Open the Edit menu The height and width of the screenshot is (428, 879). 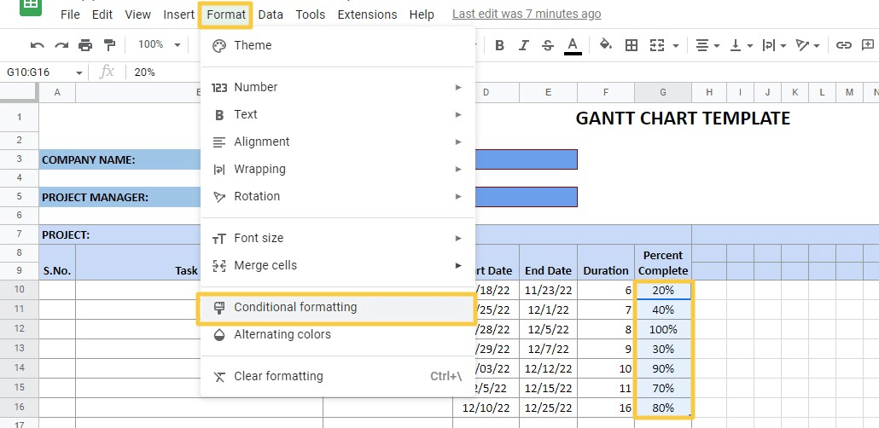102,14
